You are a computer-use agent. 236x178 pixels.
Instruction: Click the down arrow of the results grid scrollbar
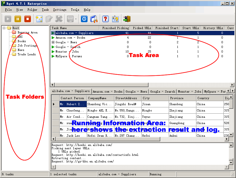(231, 134)
